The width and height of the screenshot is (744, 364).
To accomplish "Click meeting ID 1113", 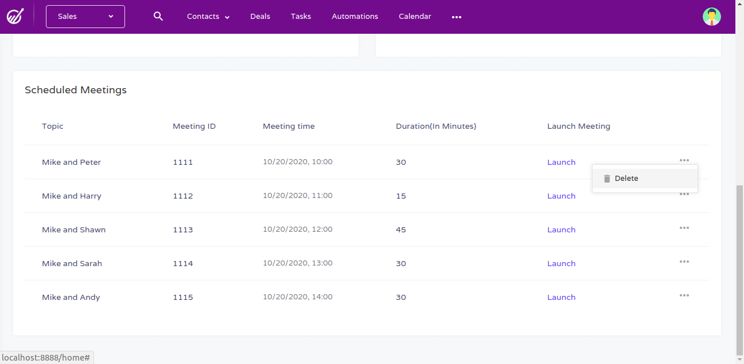I will click(x=182, y=230).
